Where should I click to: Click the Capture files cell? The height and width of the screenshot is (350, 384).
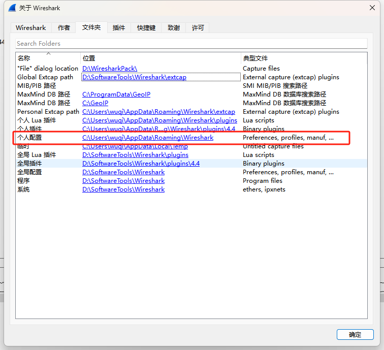(x=261, y=69)
